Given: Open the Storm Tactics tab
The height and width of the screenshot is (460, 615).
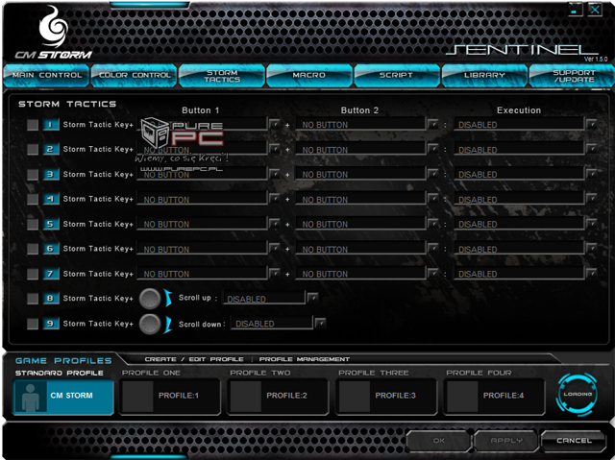Looking at the screenshot, I should (222, 75).
